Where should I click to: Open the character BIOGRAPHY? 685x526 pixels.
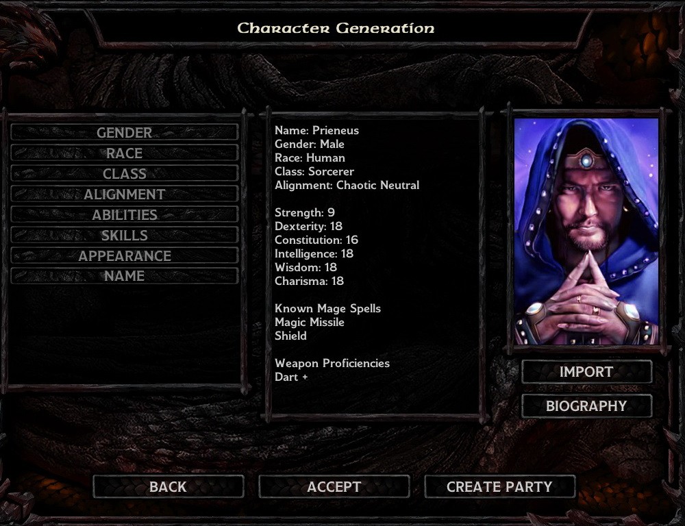[587, 406]
